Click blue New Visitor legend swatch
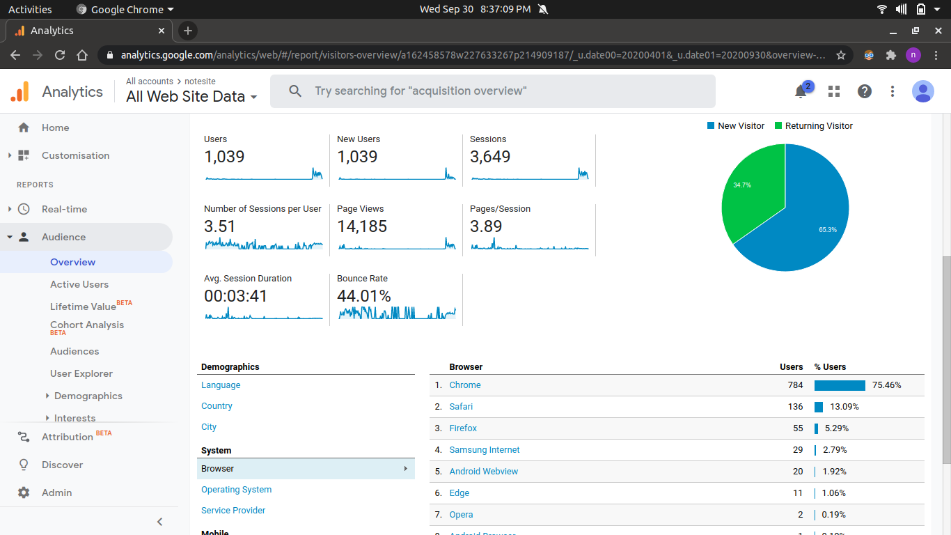Screen dimensions: 951x535 point(711,126)
